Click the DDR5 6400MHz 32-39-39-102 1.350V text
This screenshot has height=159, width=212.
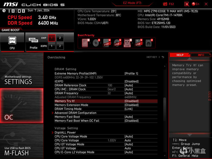(x=79, y=78)
